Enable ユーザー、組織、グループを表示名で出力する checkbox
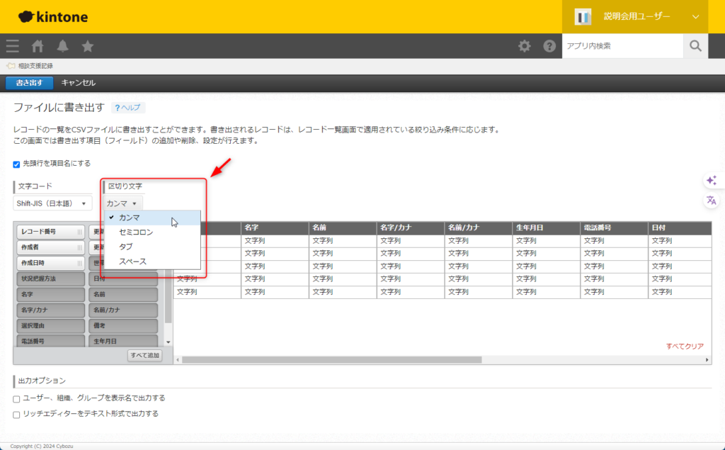Viewport: 725px width, 450px height. click(17, 398)
